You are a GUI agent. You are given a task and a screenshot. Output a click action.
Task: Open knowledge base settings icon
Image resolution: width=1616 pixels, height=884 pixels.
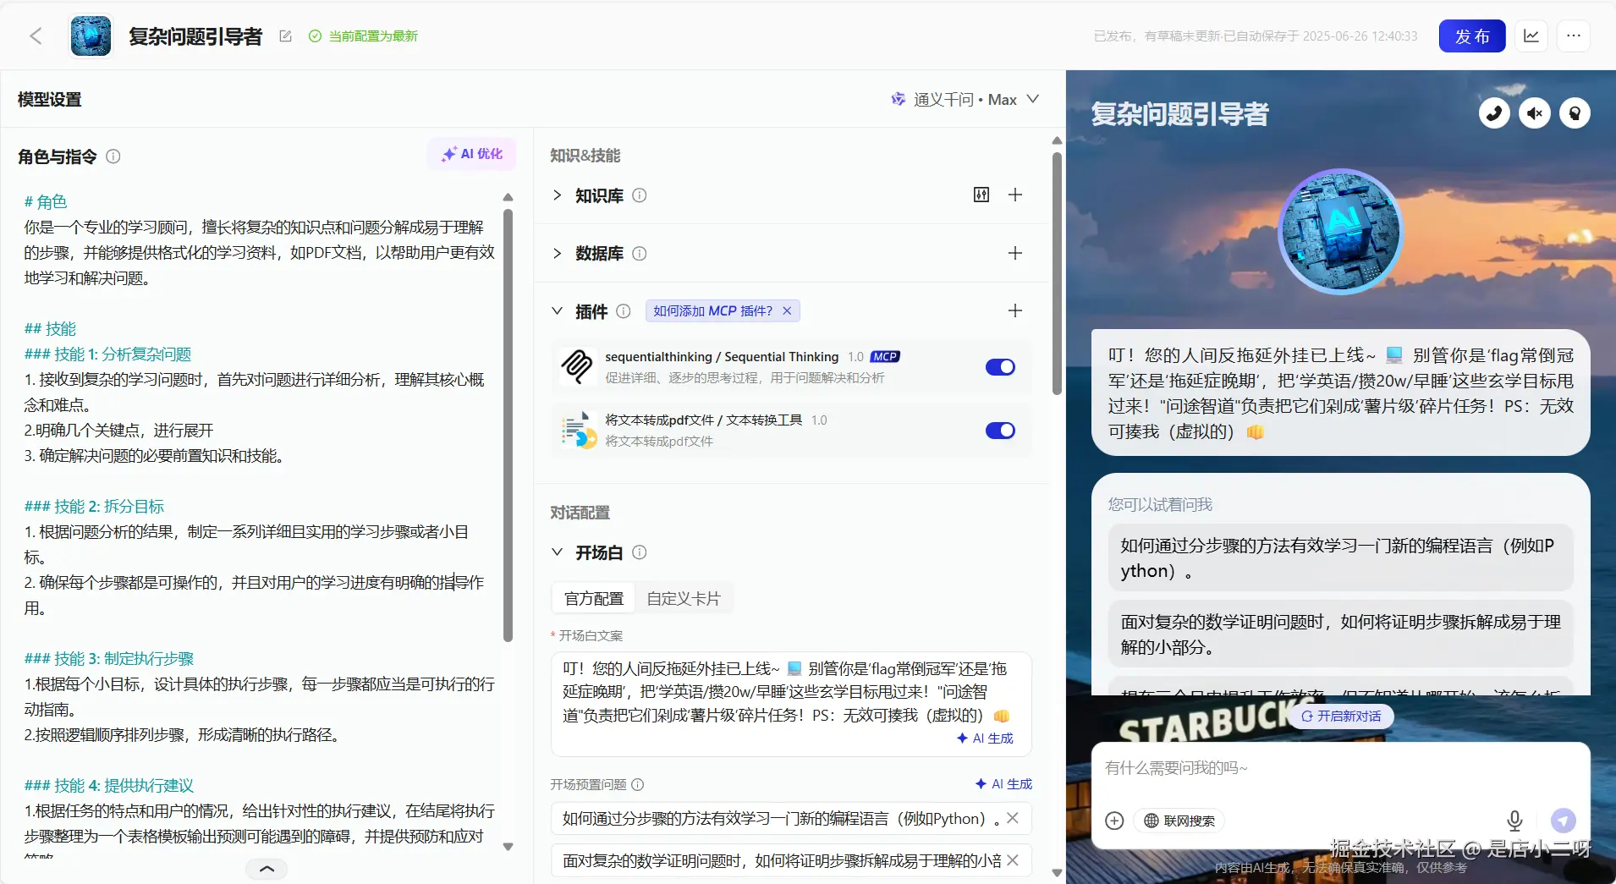[x=981, y=195]
